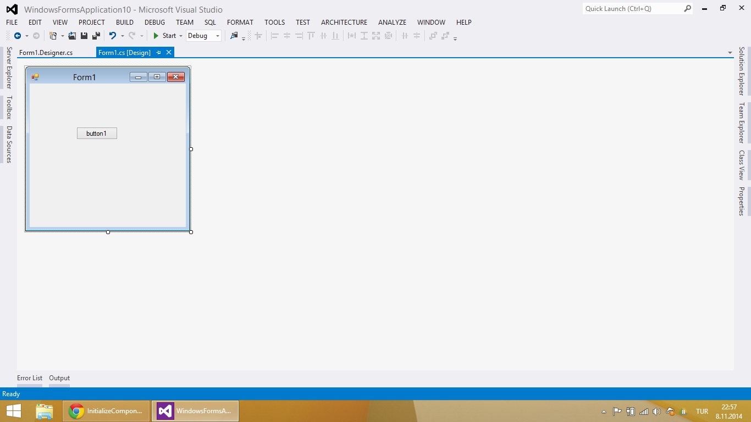
Task: Click the Save All icon
Action: tap(95, 35)
